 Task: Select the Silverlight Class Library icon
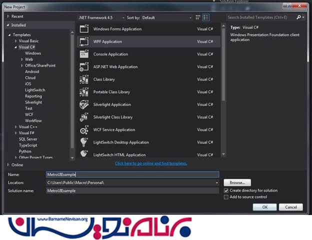(x=84, y=117)
